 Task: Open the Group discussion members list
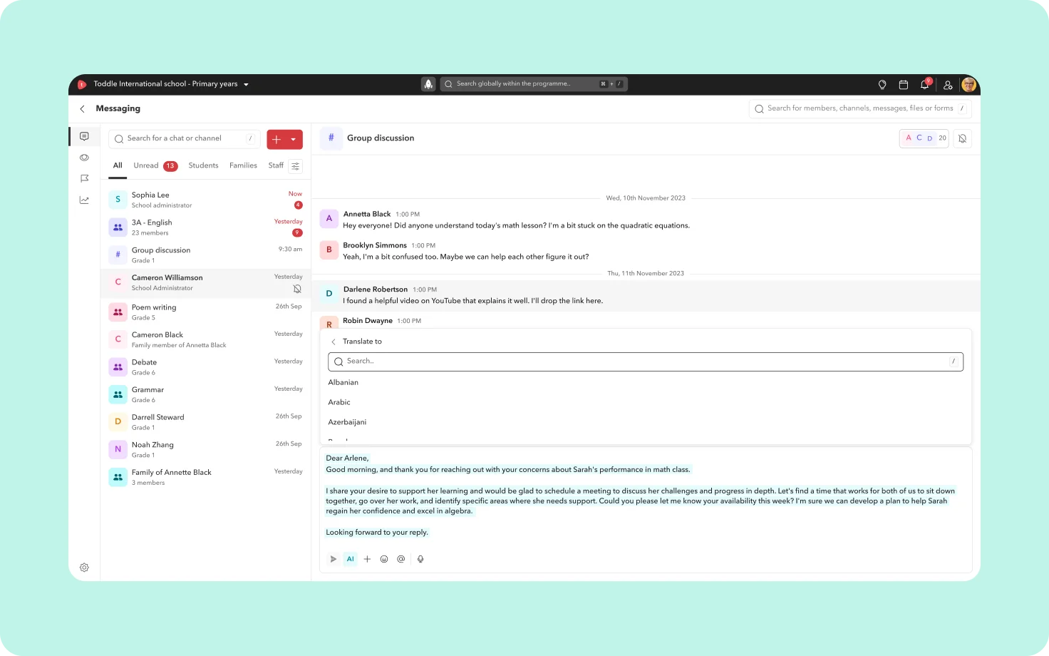(924, 138)
